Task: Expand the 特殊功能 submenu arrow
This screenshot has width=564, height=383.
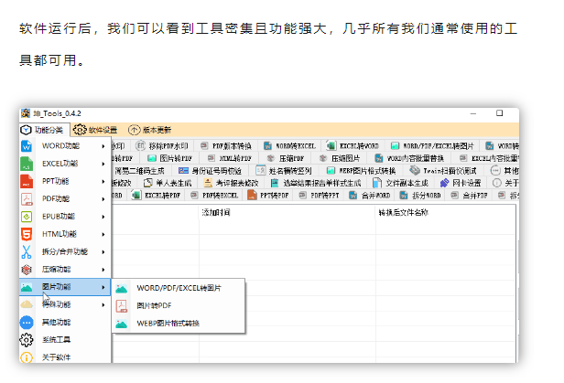Action: point(103,304)
